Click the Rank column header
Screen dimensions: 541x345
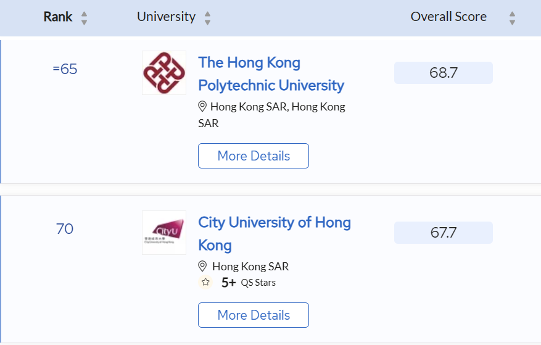[x=57, y=17]
